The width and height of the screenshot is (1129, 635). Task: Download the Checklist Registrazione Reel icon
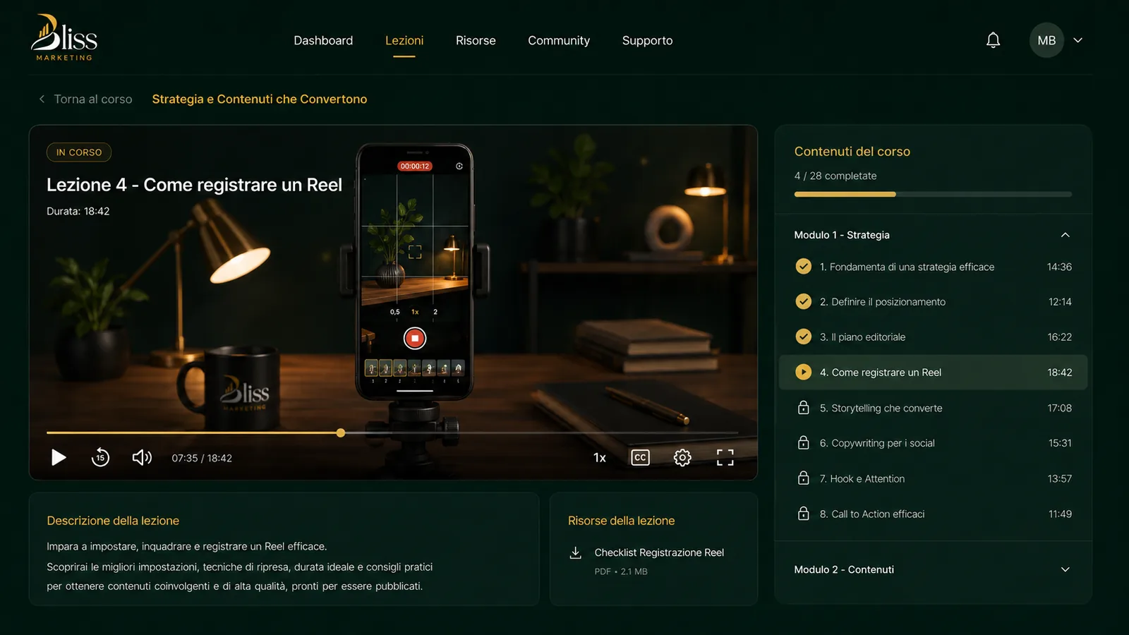click(576, 552)
